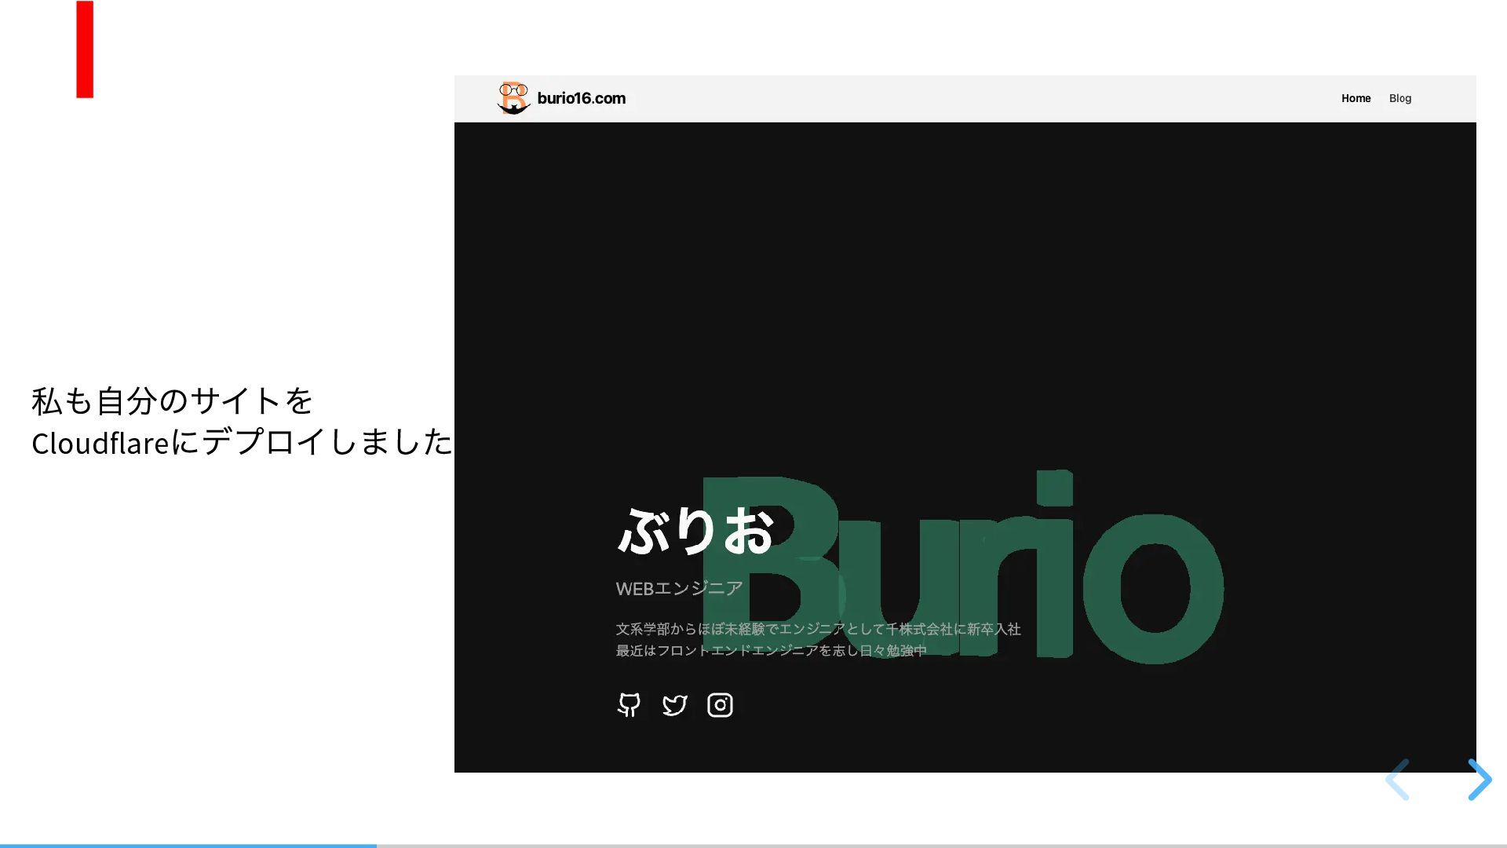Click the text Cloudflareにデプロイしました
The width and height of the screenshot is (1507, 848).
coord(242,442)
